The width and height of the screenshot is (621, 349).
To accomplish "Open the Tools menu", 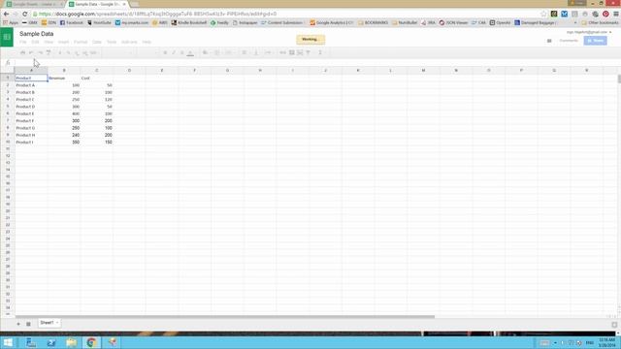I will (x=112, y=42).
